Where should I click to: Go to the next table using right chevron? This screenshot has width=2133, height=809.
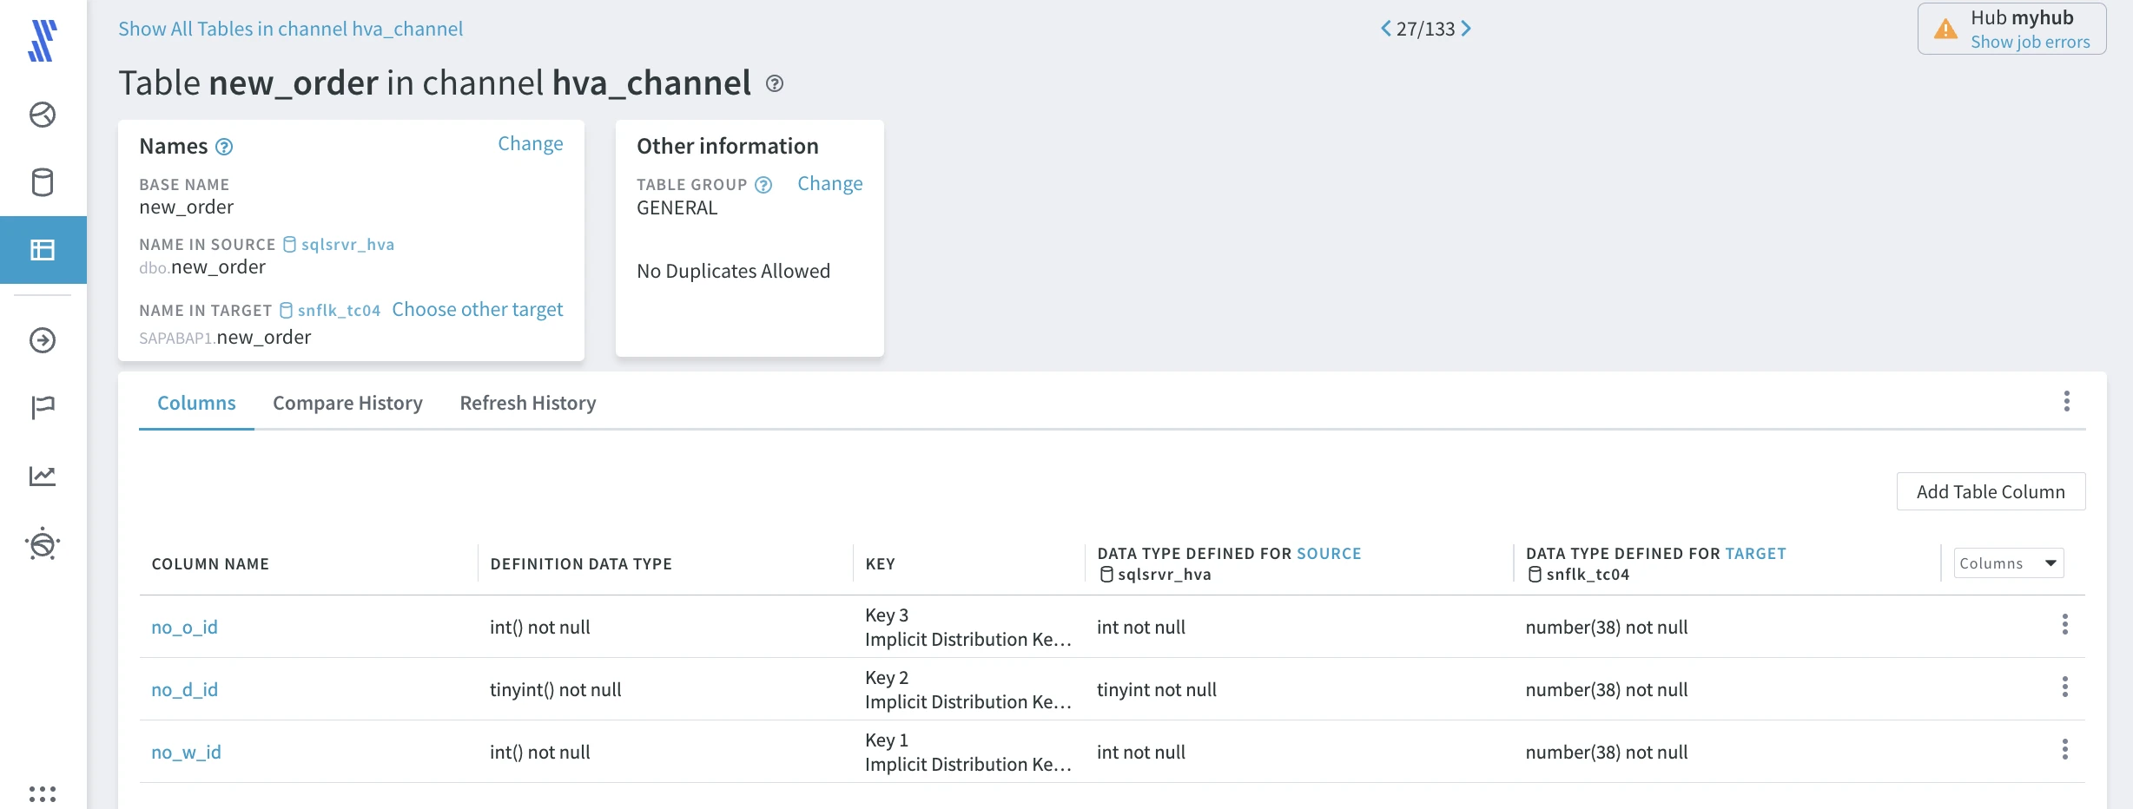pyautogui.click(x=1467, y=29)
